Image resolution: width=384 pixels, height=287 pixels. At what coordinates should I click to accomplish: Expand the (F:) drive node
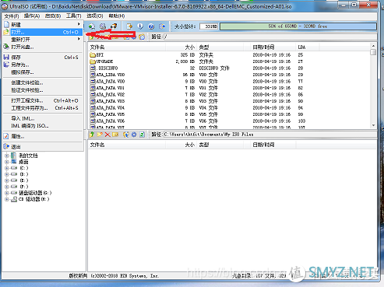(x=7, y=187)
